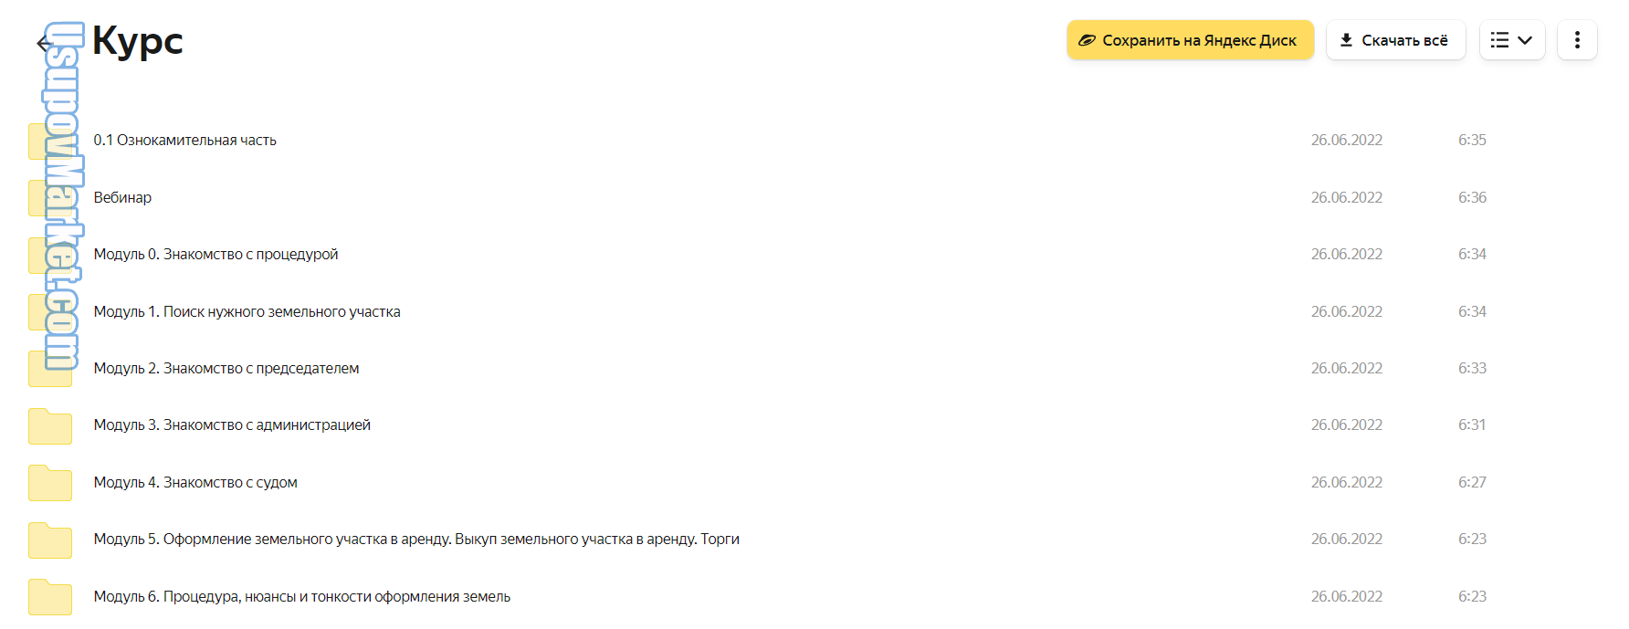Screen dimensions: 1629x629
Task: Click folder icon for Модуль 6
Action: click(x=50, y=597)
